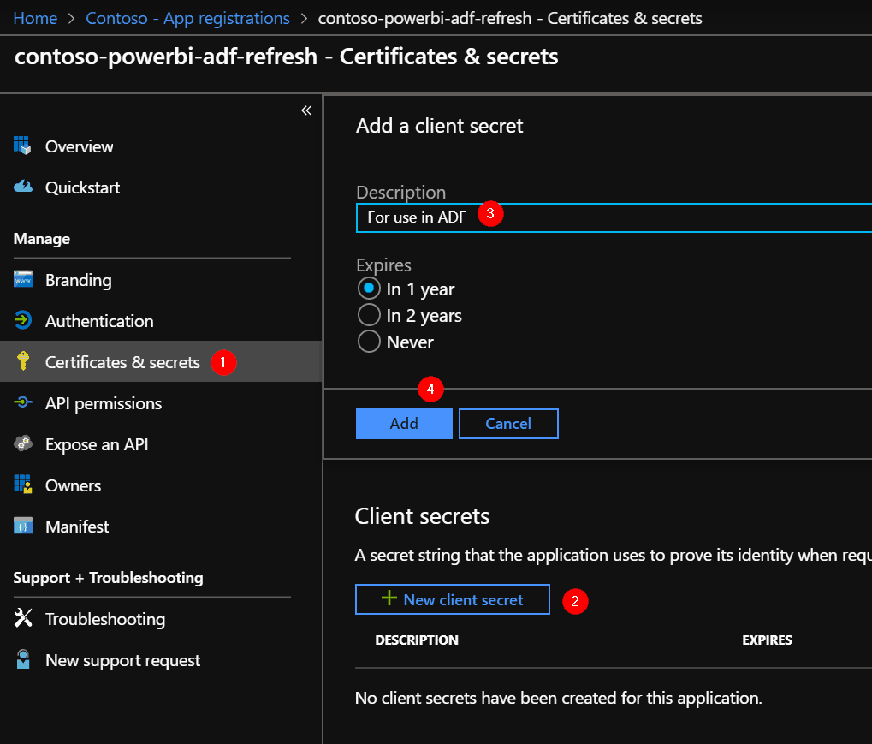This screenshot has height=744, width=872.
Task: Click the yellow key Certificates icon
Action: click(23, 360)
